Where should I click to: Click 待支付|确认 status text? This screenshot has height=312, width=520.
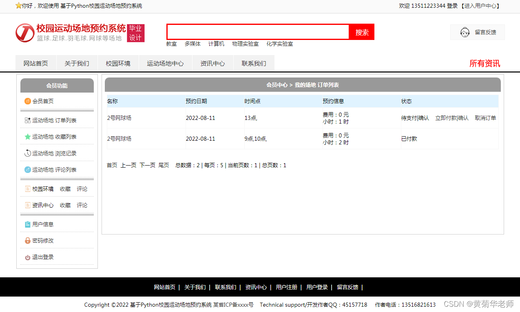tap(415, 118)
